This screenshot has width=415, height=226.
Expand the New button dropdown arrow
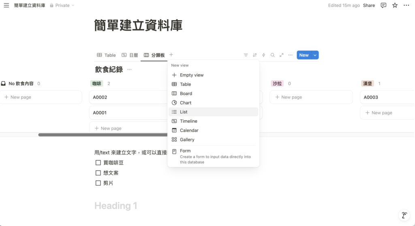pos(315,55)
